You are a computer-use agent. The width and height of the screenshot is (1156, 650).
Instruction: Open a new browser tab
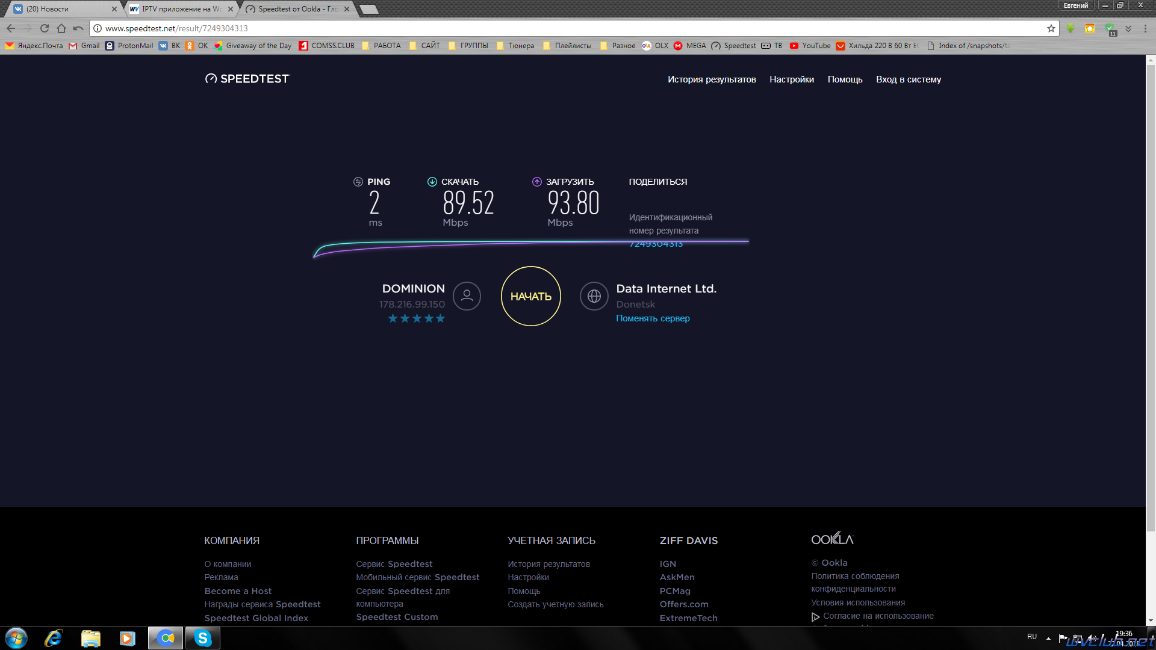(368, 9)
